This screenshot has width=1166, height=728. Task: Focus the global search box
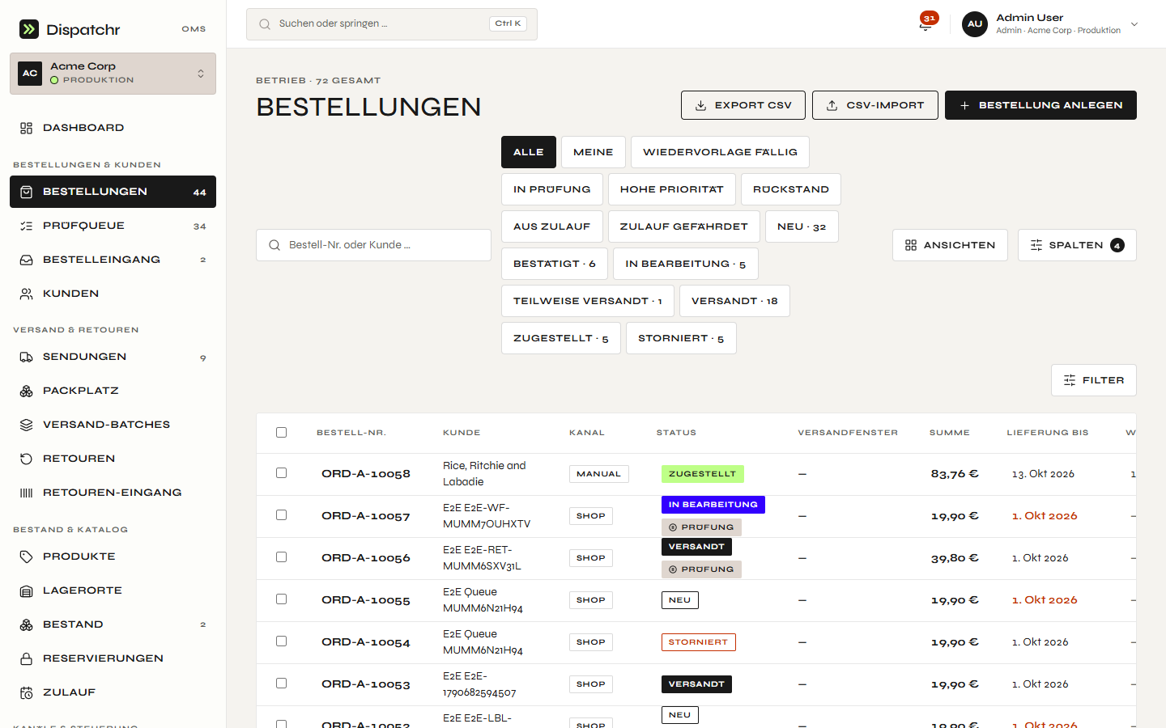[x=392, y=24]
